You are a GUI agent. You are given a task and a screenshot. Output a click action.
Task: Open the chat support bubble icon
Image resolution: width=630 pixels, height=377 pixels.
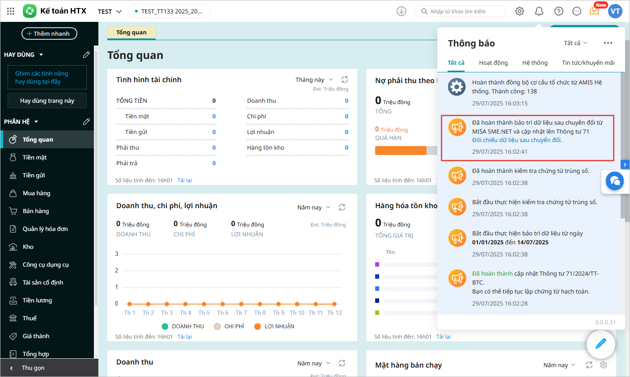[x=614, y=181]
